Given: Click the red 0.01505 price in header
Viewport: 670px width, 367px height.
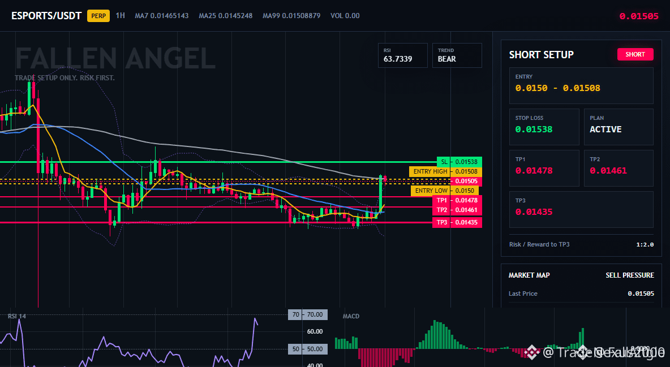Looking at the screenshot, I should click(639, 16).
